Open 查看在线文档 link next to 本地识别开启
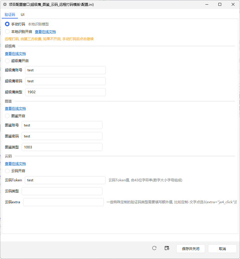 (x=45, y=32)
